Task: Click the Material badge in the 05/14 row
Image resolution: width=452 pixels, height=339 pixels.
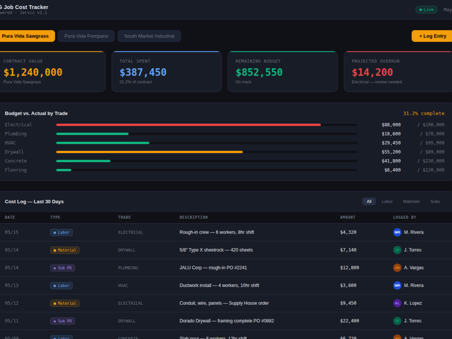Action: click(65, 250)
